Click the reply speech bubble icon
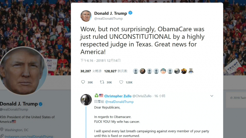246x138 pixels. coord(83,82)
